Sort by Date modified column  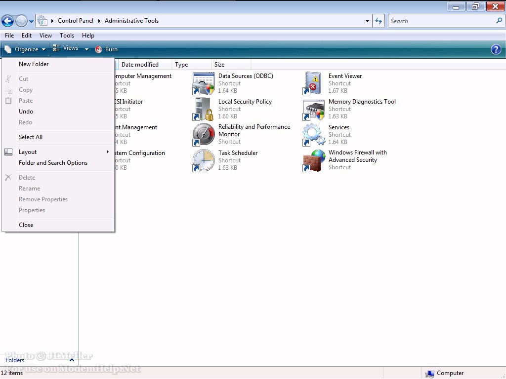click(x=145, y=65)
